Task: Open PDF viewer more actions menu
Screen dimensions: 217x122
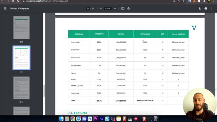Action: pos(212,8)
